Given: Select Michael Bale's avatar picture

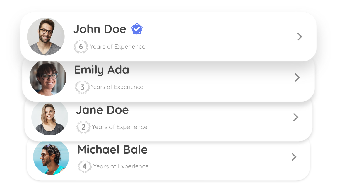Looking at the screenshot, I should click(x=51, y=157).
